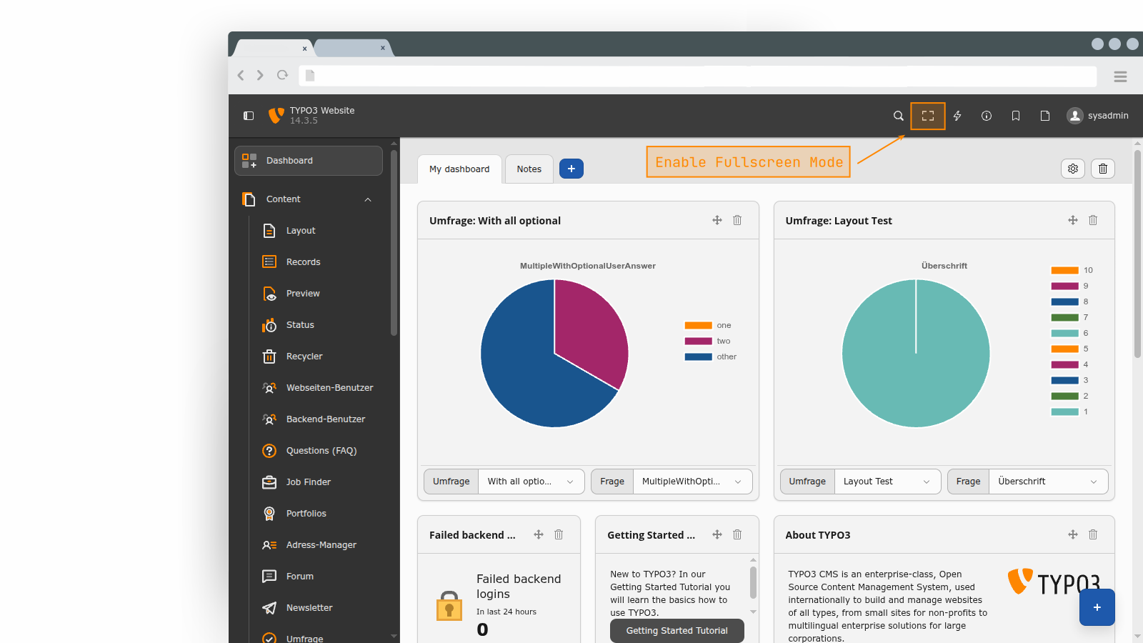This screenshot has height=643, width=1143.
Task: Click the Webseiten-Benutzer module icon
Action: (x=269, y=388)
